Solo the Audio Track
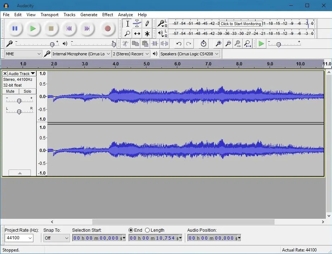 click(28, 91)
